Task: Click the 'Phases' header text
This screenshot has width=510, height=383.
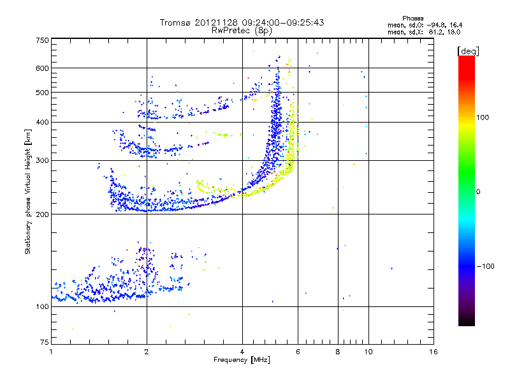Action: (x=412, y=19)
